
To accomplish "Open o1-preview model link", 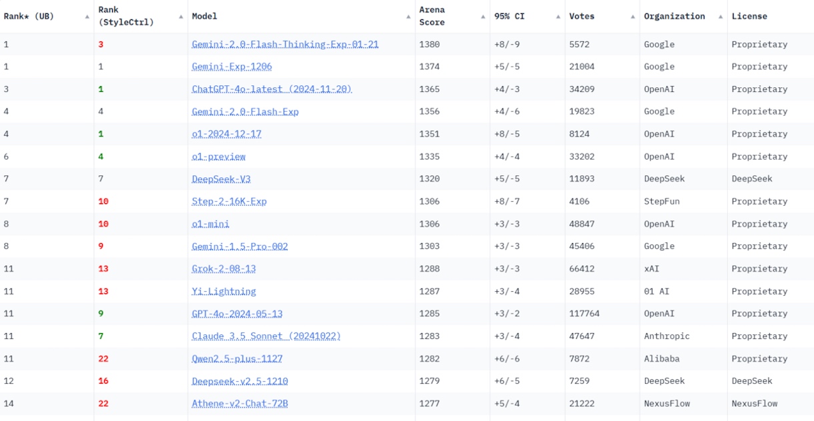I will (218, 157).
